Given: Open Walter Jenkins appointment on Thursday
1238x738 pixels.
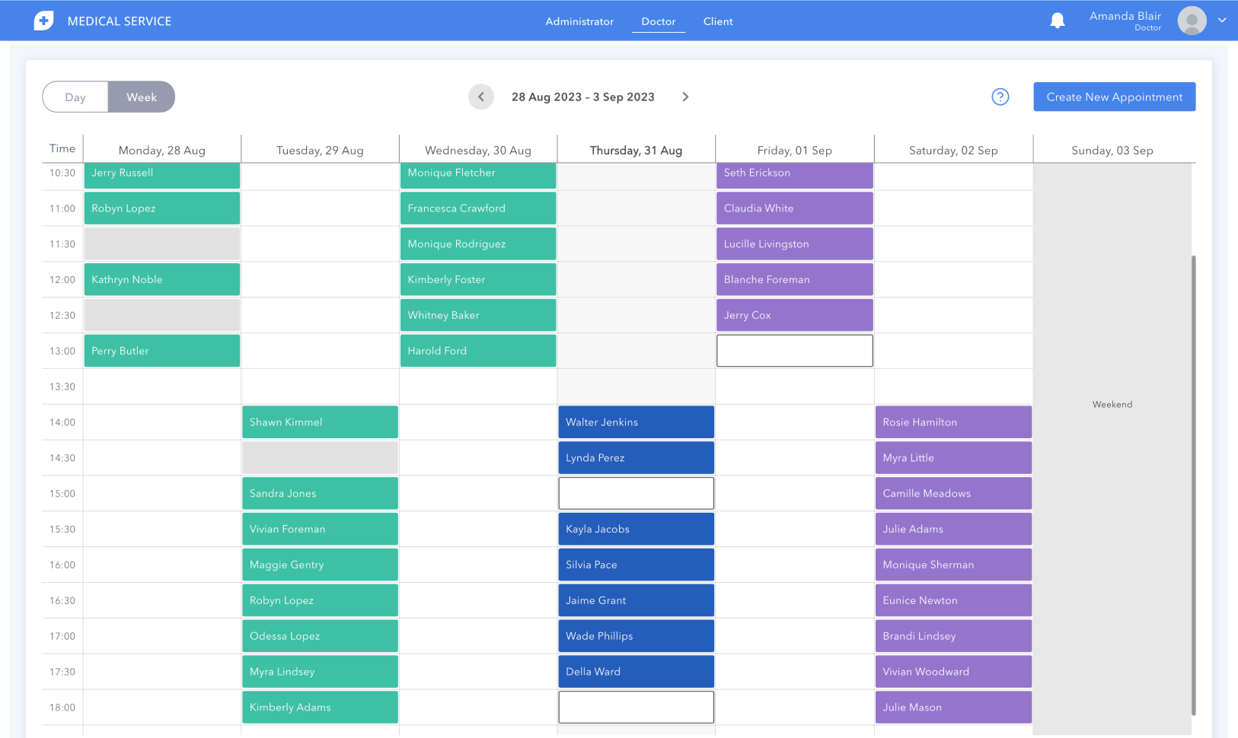Looking at the screenshot, I should pos(636,422).
